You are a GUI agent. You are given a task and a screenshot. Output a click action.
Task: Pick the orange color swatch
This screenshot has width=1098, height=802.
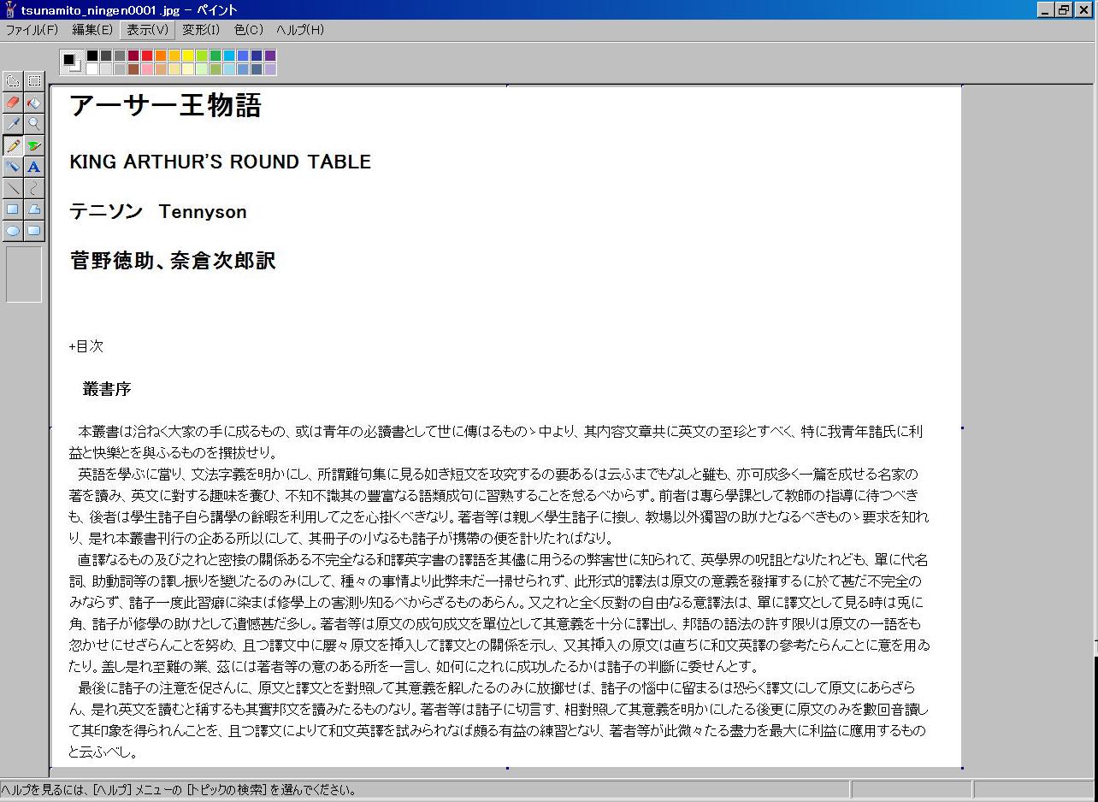tap(161, 56)
